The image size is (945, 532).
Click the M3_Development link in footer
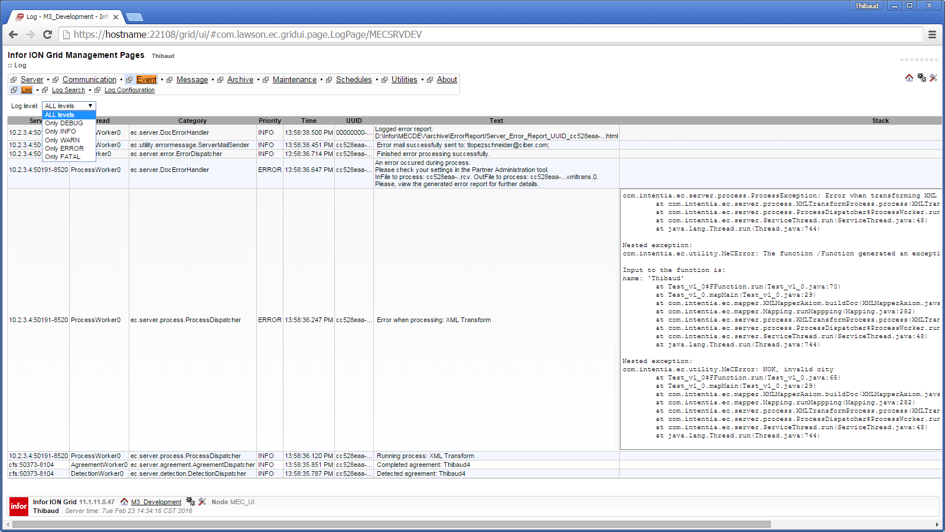(156, 502)
